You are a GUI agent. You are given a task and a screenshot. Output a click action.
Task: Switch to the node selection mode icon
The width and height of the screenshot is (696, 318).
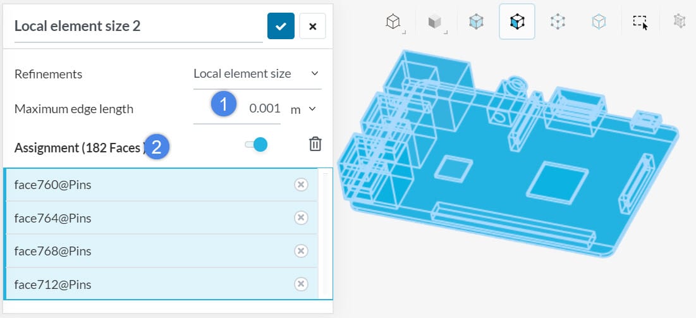tap(557, 22)
